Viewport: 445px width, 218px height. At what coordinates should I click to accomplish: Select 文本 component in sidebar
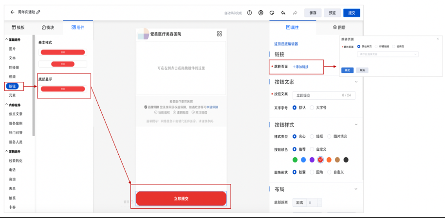pos(12,58)
